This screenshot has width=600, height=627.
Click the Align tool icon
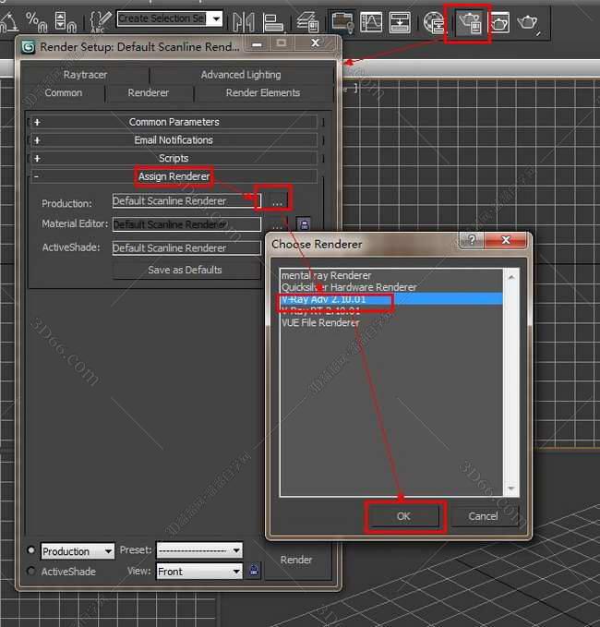pos(273,22)
